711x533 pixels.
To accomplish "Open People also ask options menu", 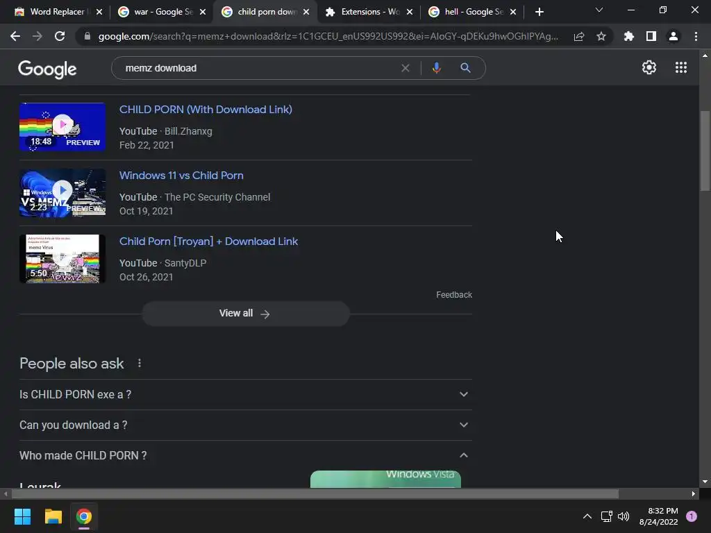I will [139, 363].
